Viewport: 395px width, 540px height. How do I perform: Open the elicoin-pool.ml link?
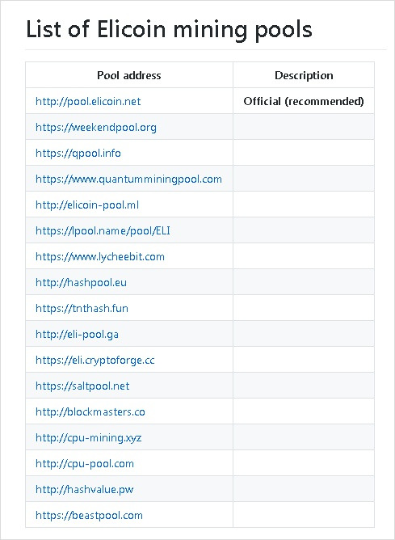point(87,205)
